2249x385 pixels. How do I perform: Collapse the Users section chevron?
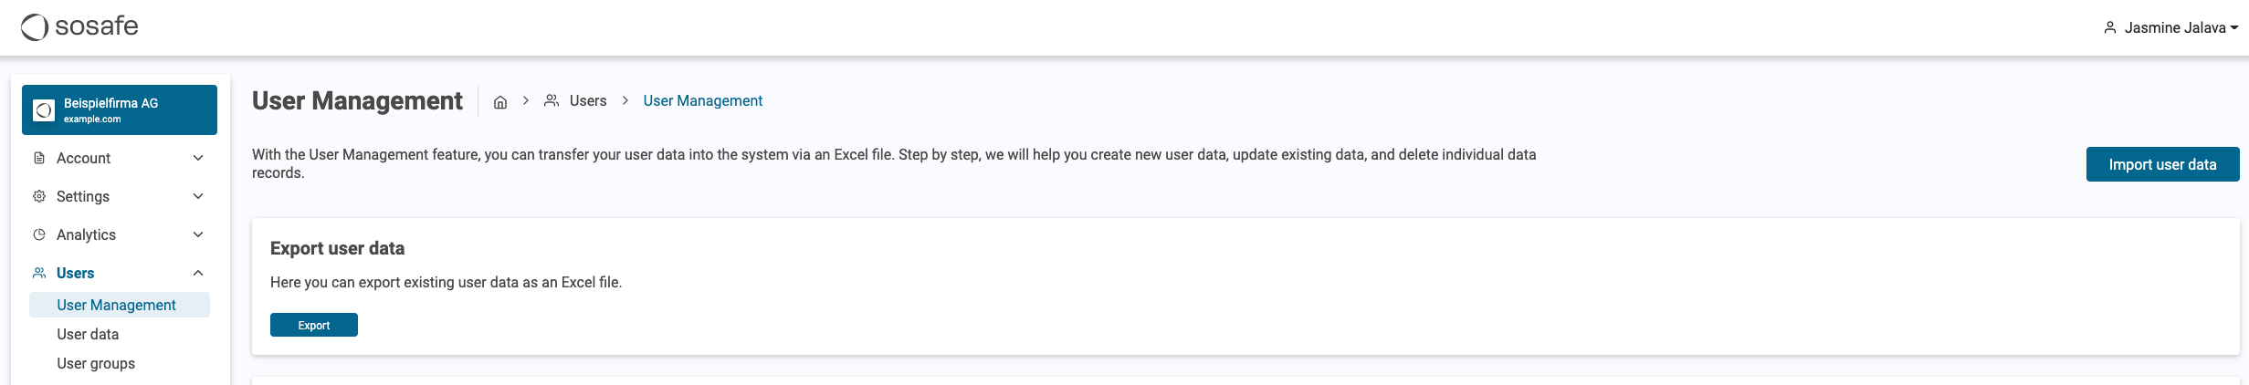[x=198, y=273]
